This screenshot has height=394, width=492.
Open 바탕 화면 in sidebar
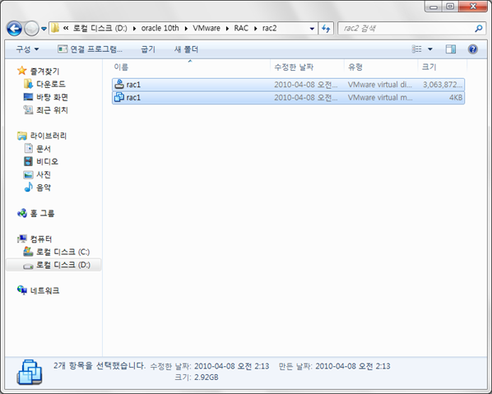click(52, 97)
